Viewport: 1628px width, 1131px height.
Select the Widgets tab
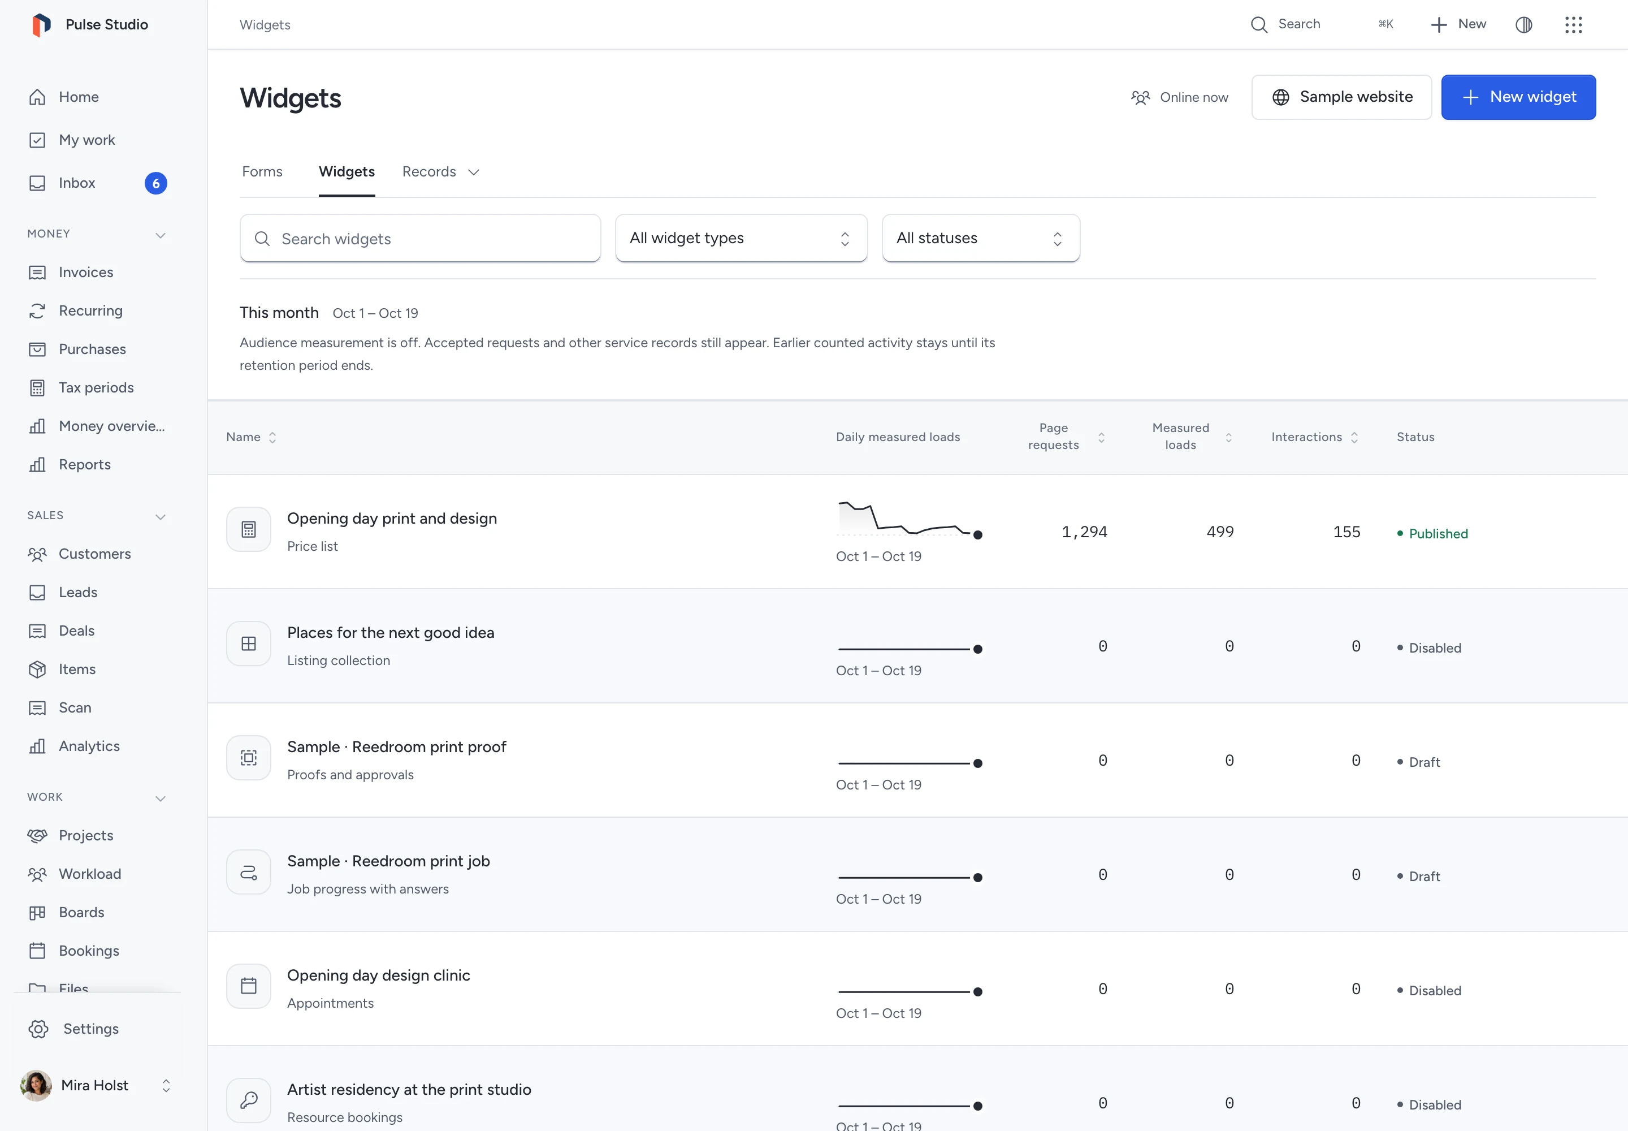(347, 171)
